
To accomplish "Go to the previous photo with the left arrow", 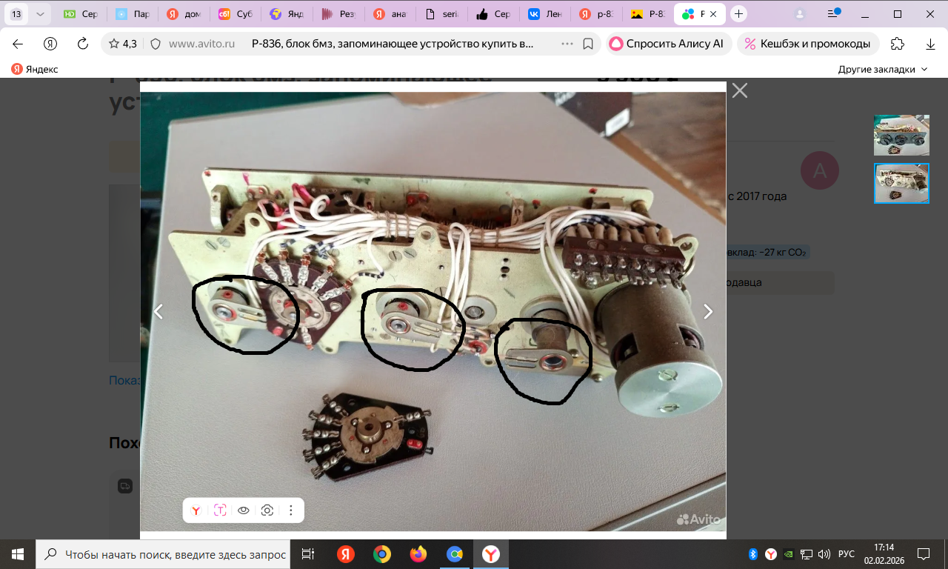I will (x=158, y=312).
